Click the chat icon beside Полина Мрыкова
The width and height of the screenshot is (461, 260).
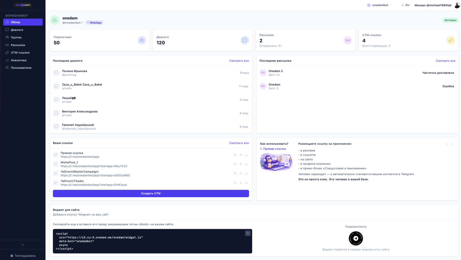(x=56, y=73)
